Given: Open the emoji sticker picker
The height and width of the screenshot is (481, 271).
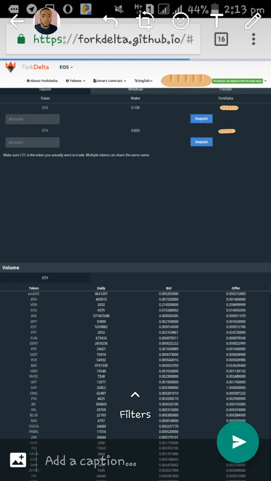Looking at the screenshot, I should click(181, 21).
